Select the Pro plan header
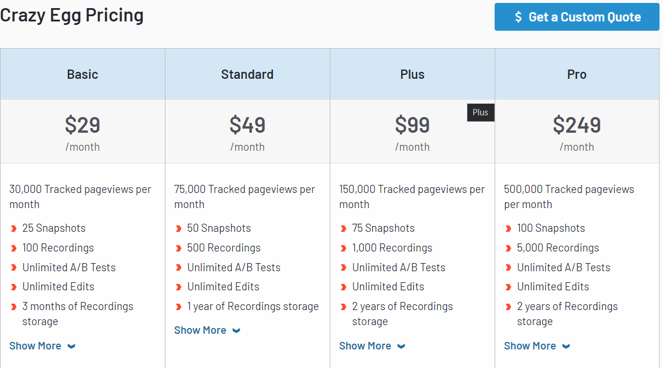 (x=576, y=74)
